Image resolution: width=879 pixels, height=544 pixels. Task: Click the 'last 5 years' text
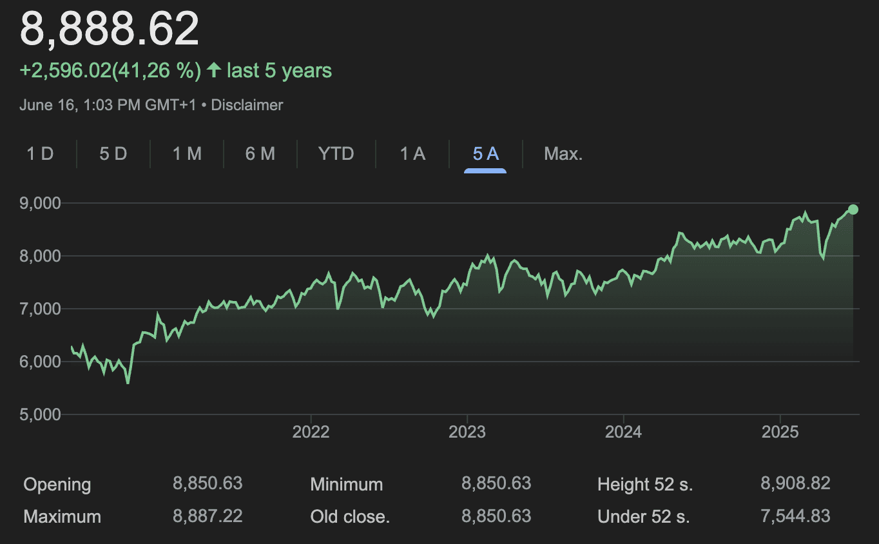click(279, 70)
